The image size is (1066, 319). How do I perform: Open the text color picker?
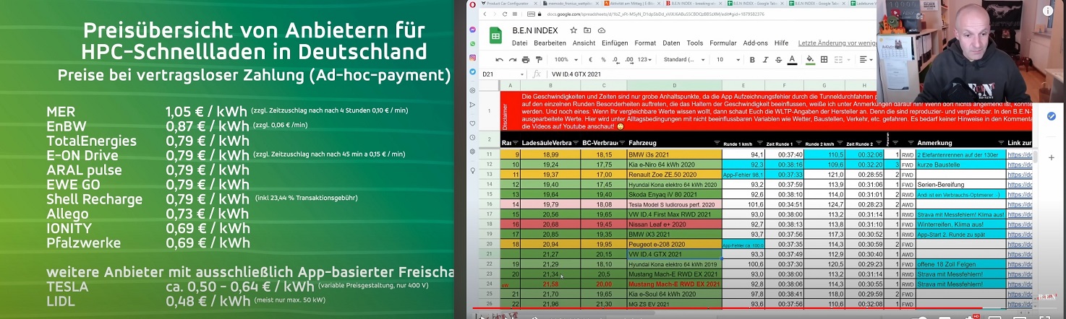coord(792,60)
